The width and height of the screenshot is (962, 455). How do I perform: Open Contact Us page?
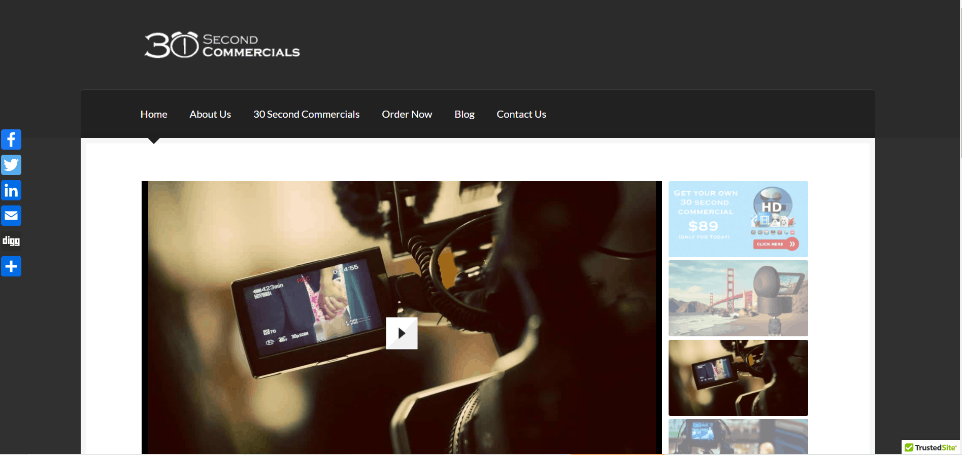point(521,115)
